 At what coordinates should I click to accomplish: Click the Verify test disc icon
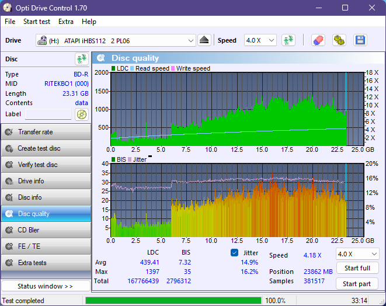(9, 165)
